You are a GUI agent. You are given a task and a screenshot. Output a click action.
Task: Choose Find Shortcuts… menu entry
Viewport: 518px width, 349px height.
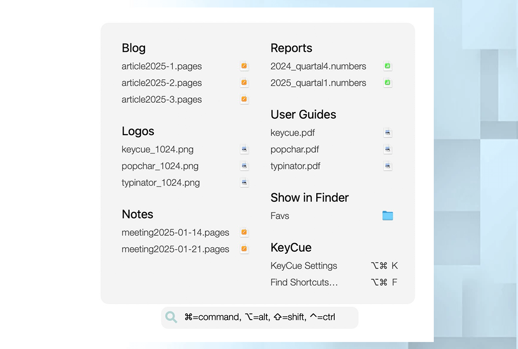coord(304,282)
